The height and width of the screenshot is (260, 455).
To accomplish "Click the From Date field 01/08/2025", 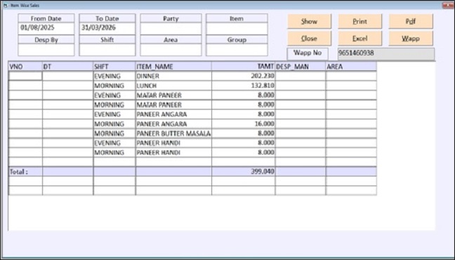I will click(x=46, y=28).
